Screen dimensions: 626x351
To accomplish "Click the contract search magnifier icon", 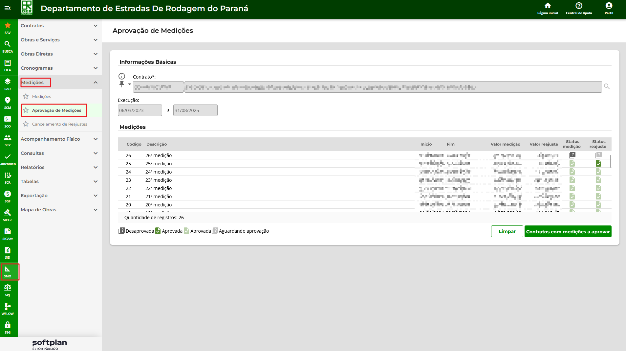I will pyautogui.click(x=607, y=86).
